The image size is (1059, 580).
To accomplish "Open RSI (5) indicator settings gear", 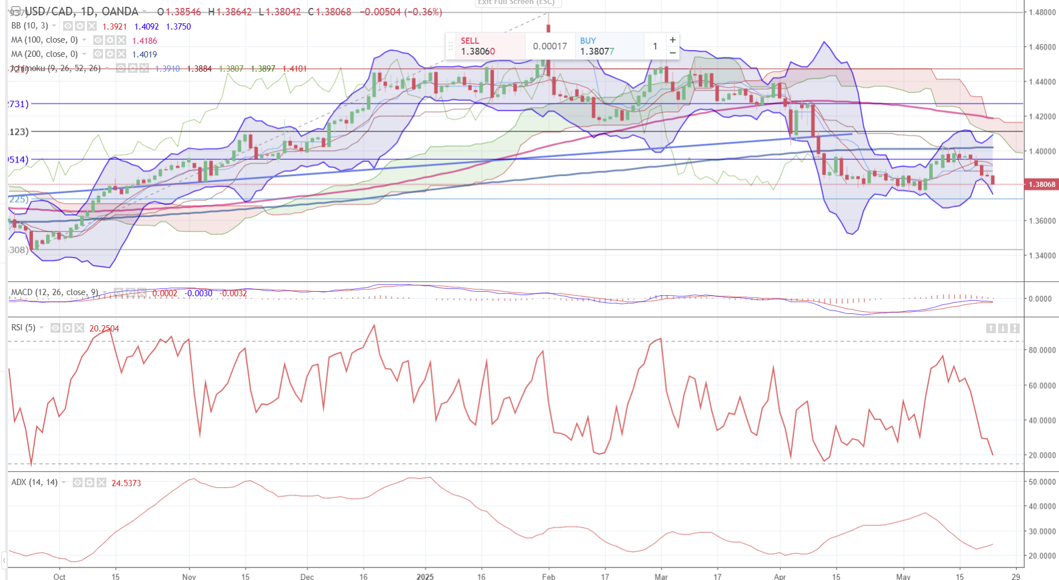I will click(67, 328).
